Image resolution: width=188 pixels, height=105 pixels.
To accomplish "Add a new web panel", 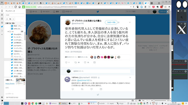I will coord(2,34).
